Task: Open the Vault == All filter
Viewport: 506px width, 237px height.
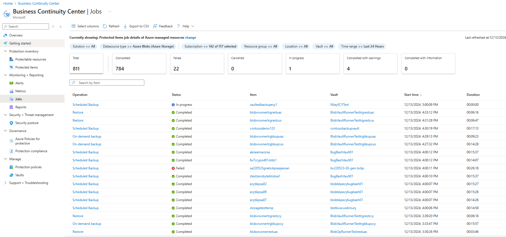Action: [324, 46]
